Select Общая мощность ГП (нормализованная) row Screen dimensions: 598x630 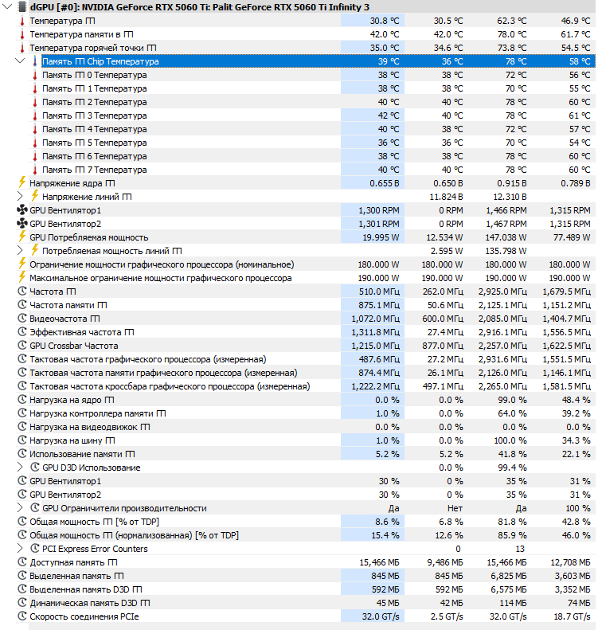tap(306, 535)
